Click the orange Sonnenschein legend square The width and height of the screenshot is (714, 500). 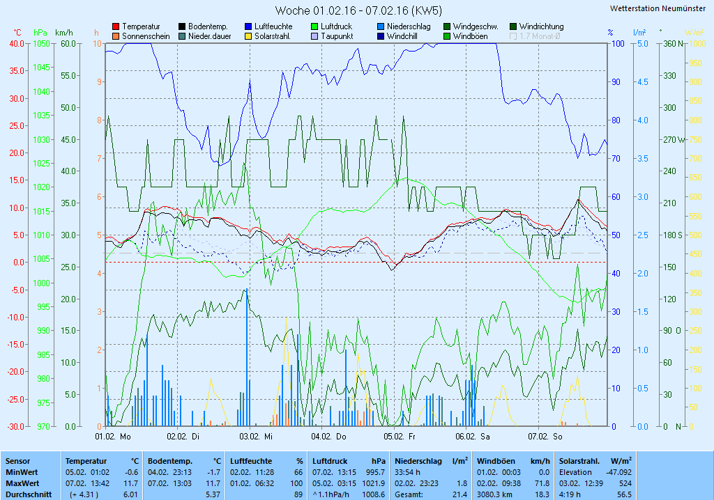(116, 36)
